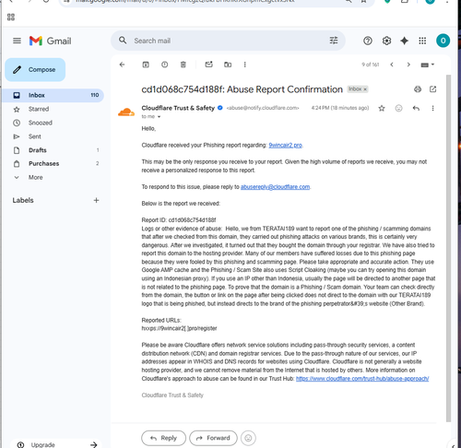This screenshot has height=448, width=461.
Task: Open the Cloudflare trust-hub abuse-approach link
Action: point(362,379)
